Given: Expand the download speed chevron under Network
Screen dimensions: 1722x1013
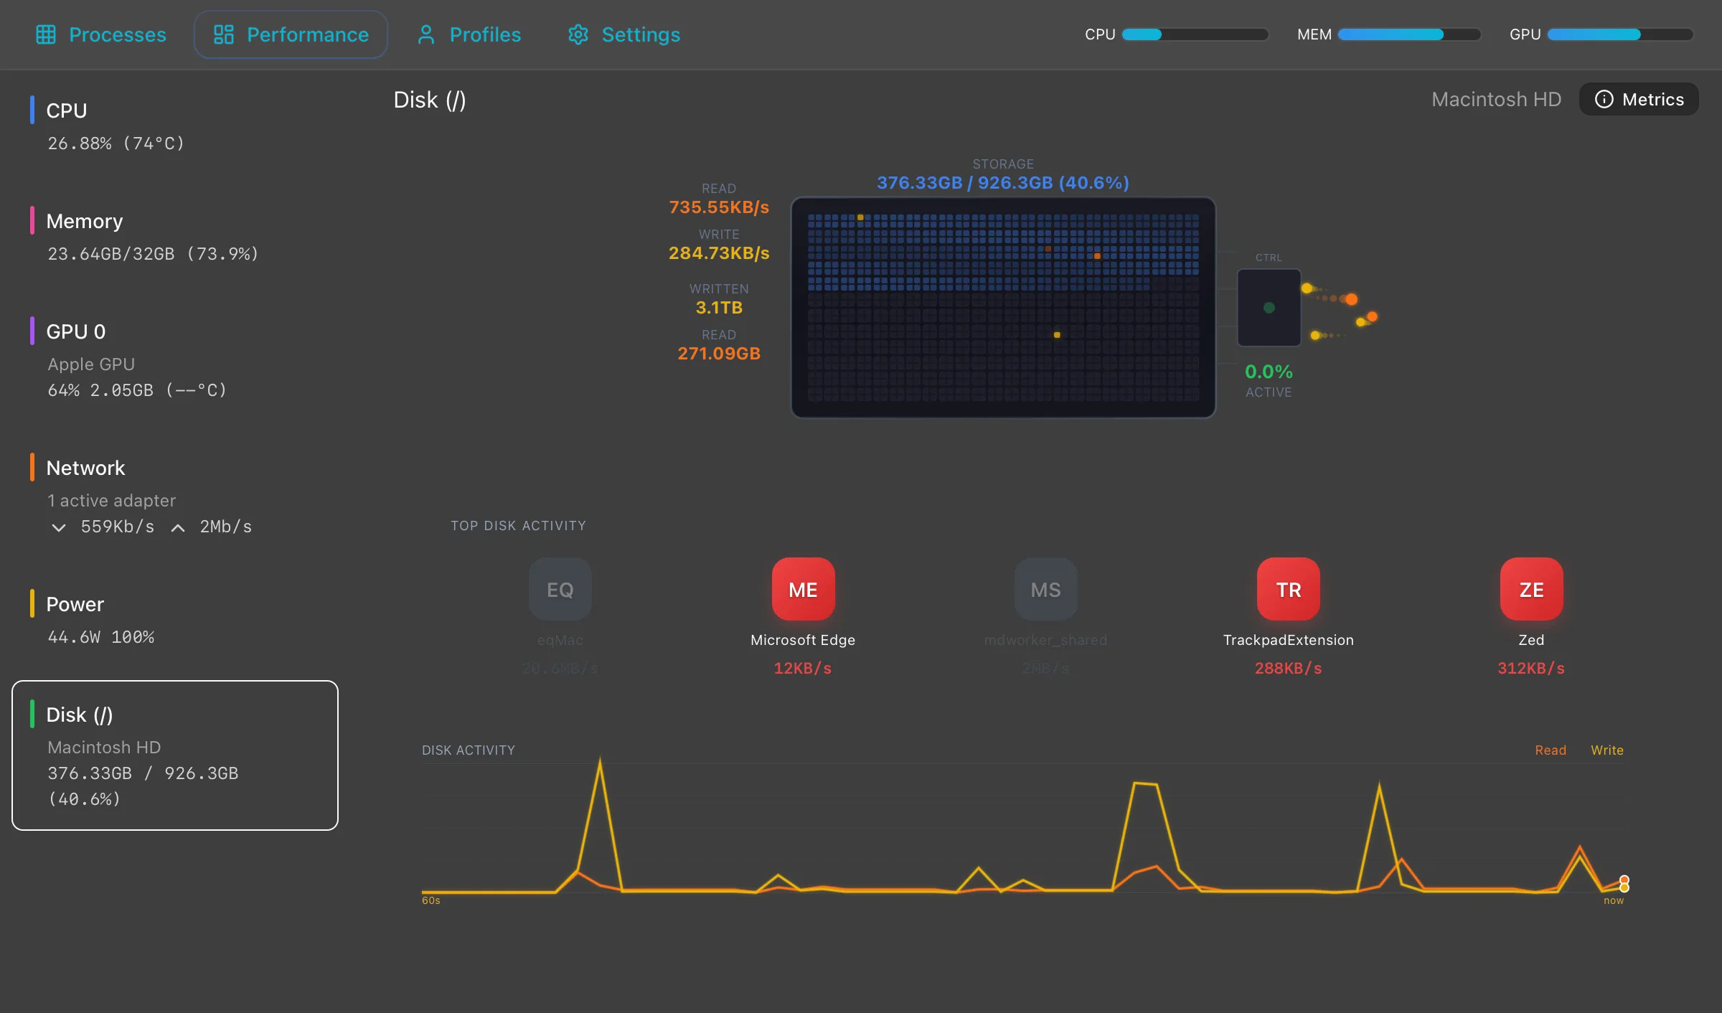Looking at the screenshot, I should coord(59,527).
